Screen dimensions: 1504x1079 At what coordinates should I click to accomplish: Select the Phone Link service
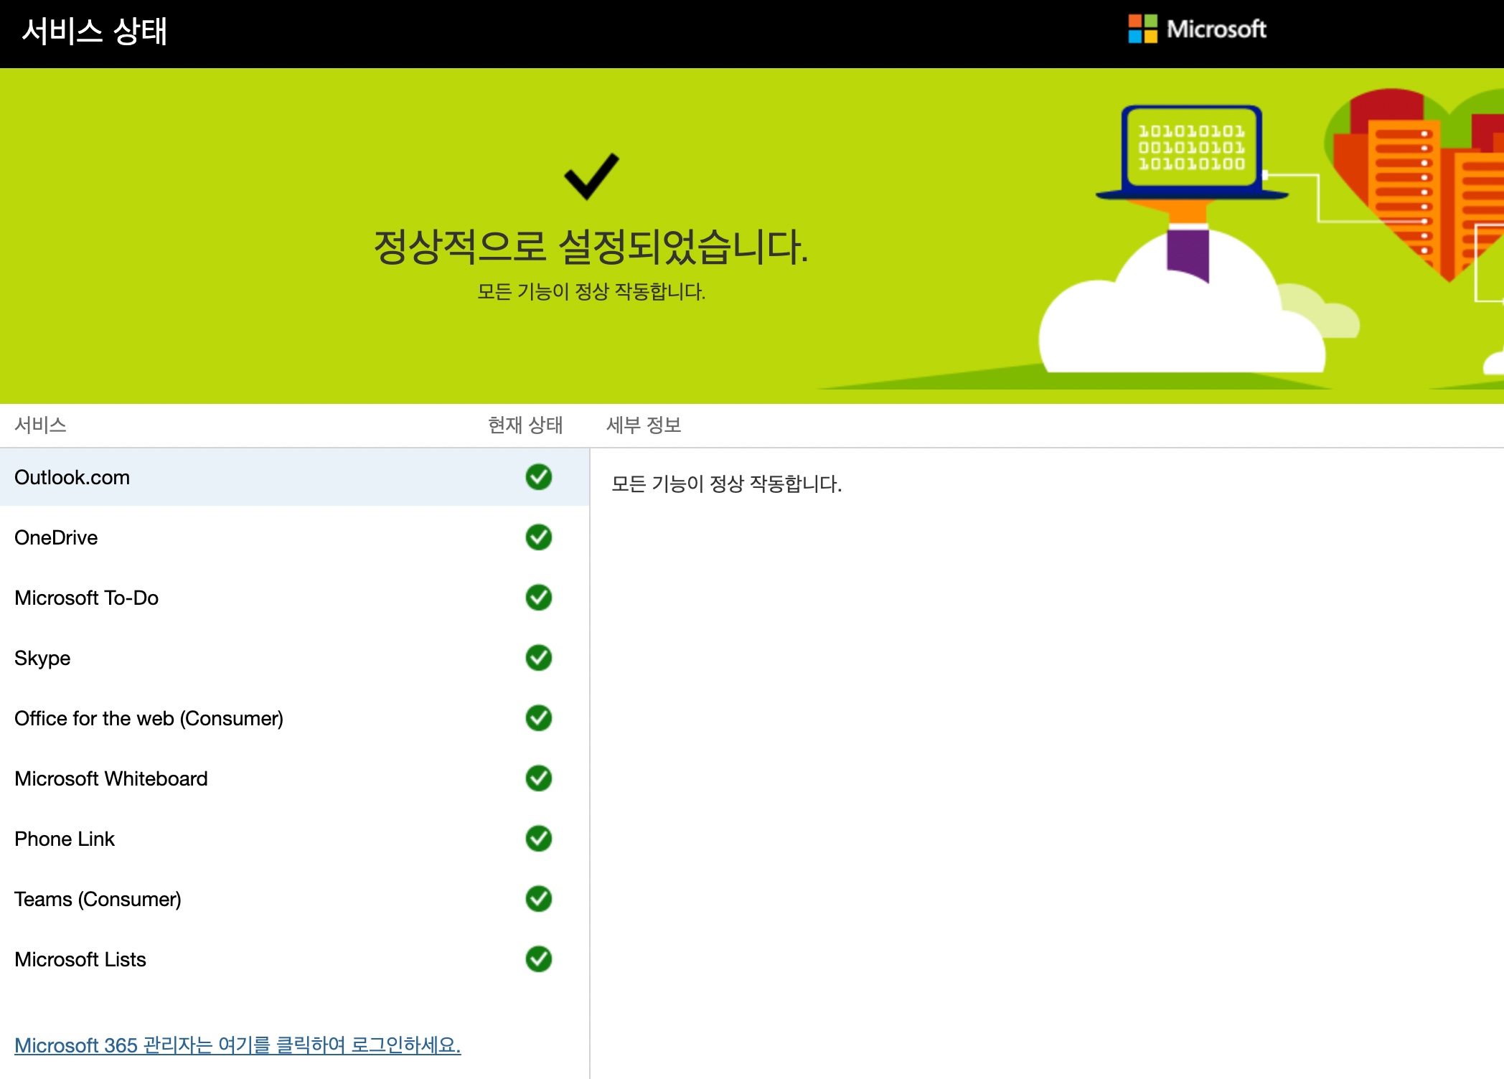click(294, 839)
